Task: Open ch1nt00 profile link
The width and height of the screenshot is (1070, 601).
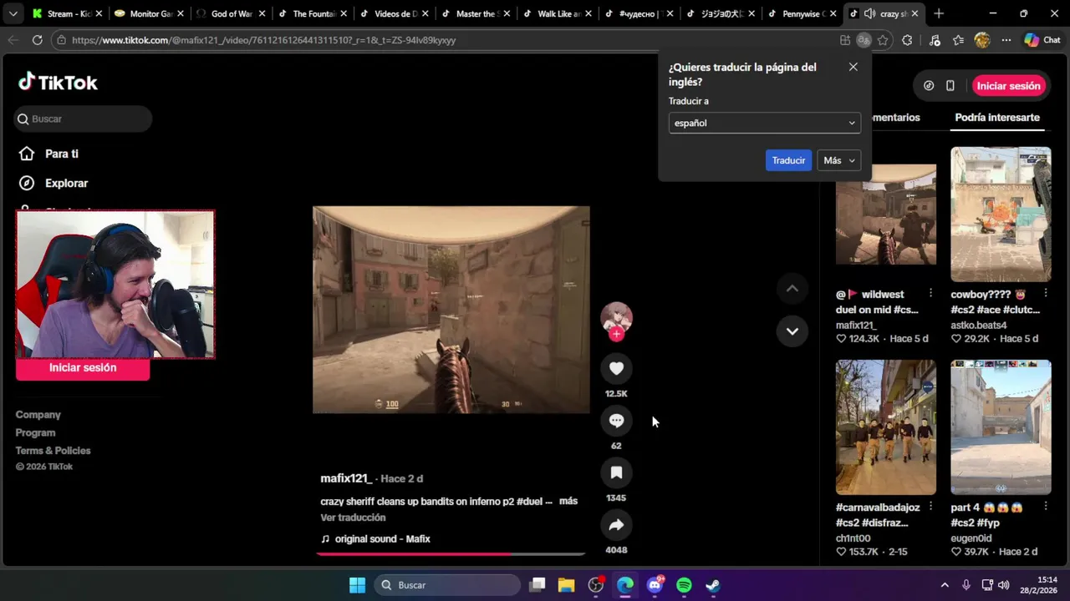Action: (853, 538)
